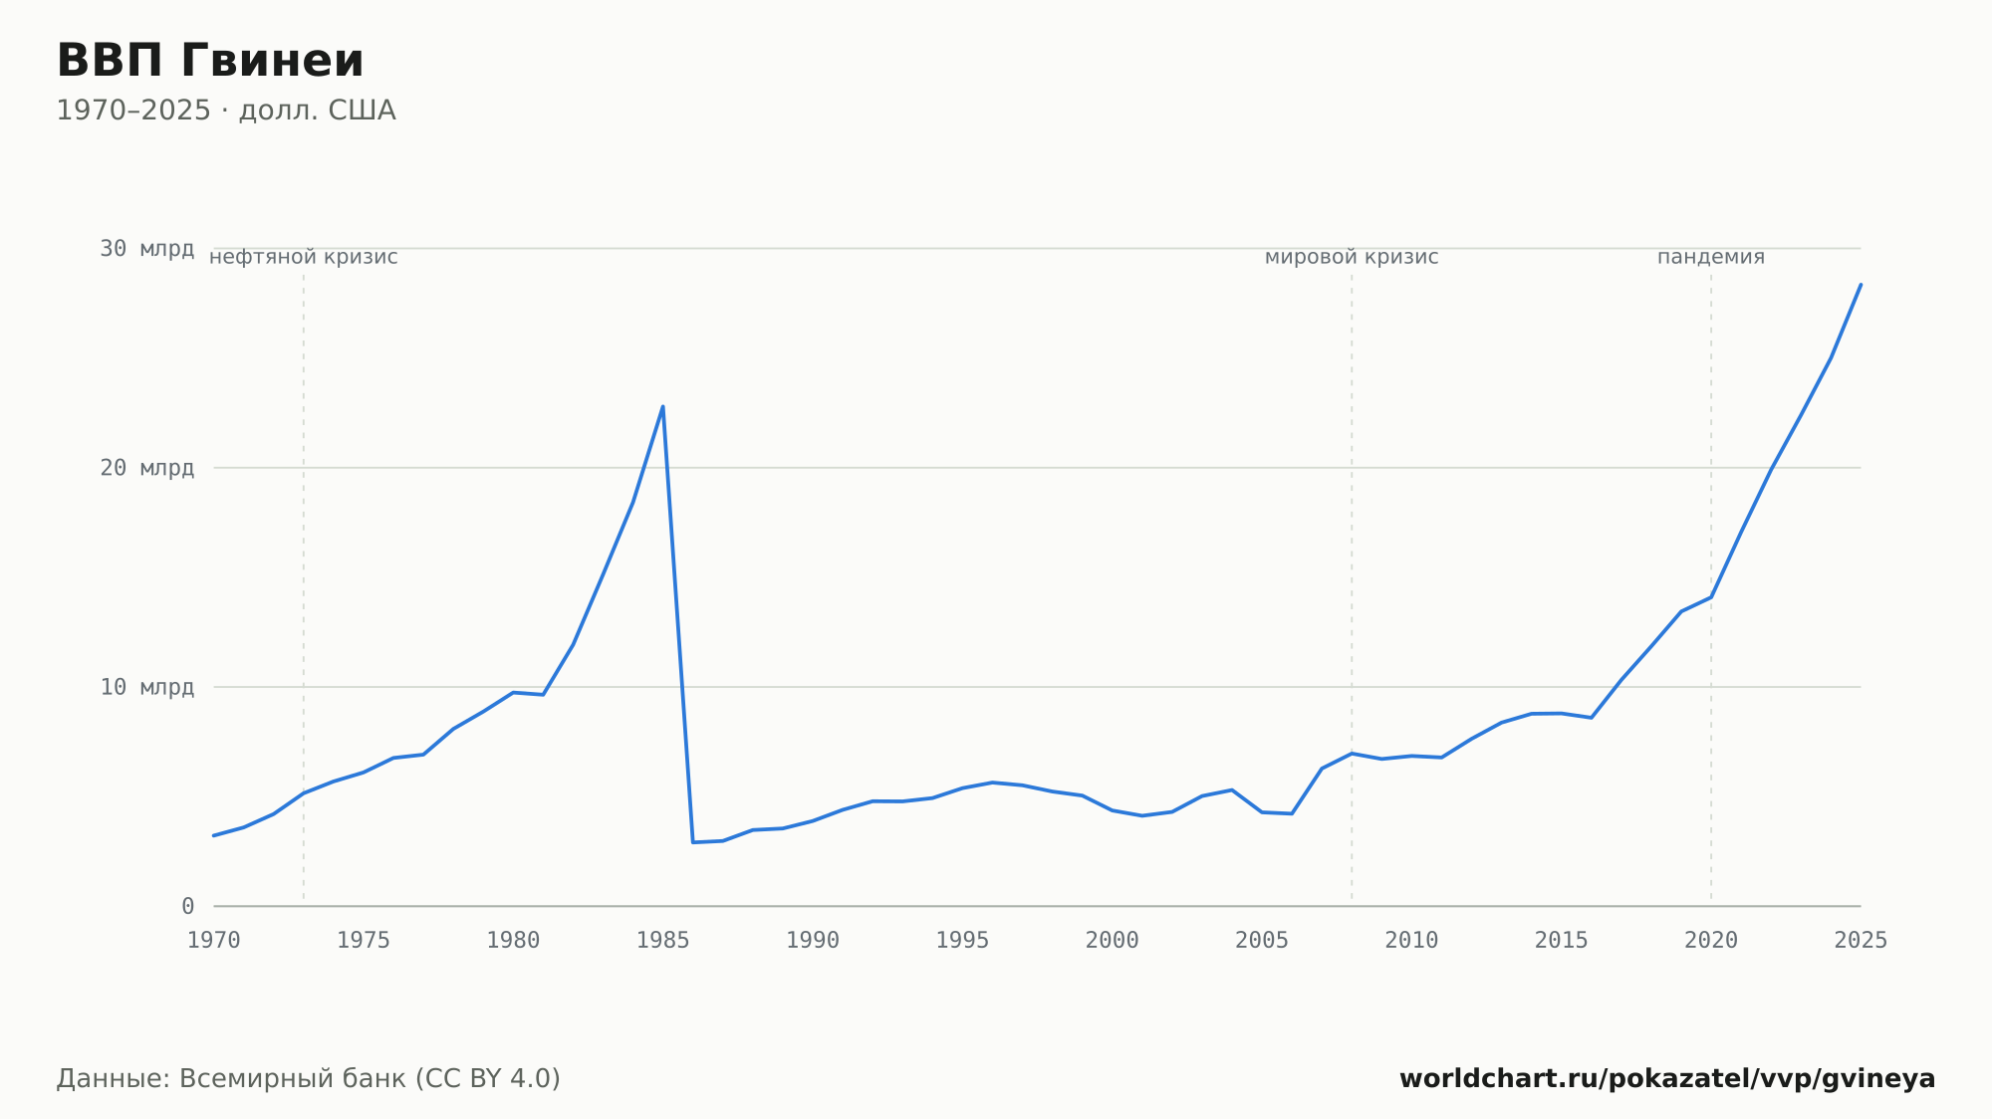Select the мировой кризис annotation label

[1352, 257]
